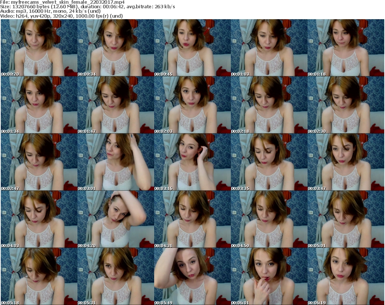Screen dimensions: 385x305
Task: Choose the frame at 00:02:30
Action: pos(346,105)
